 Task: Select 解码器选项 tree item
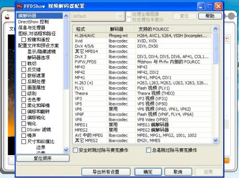tap(38, 58)
